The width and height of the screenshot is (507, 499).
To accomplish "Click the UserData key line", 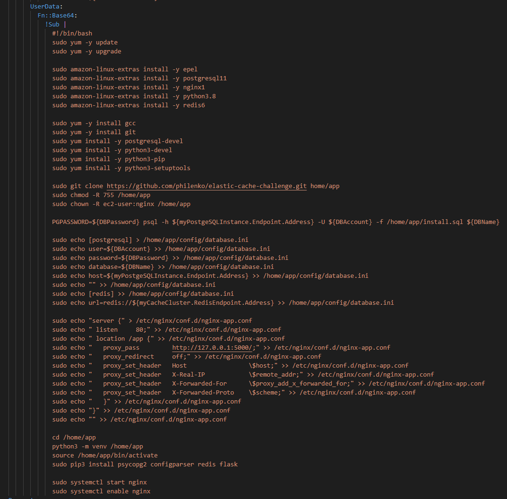I will (47, 7).
